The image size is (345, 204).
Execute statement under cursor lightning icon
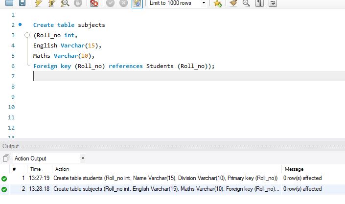click(x=51, y=3)
